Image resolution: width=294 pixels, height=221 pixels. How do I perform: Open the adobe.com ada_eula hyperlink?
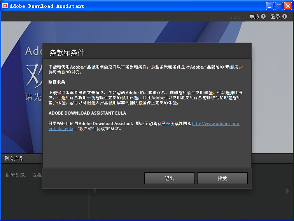pyautogui.click(x=215, y=124)
